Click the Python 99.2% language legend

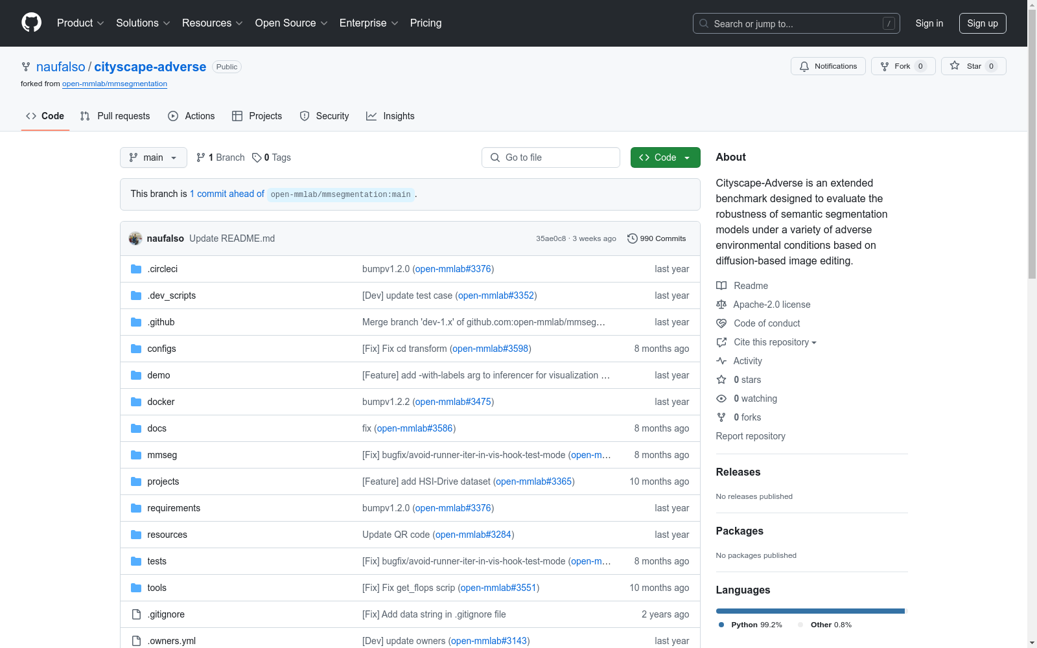click(x=751, y=625)
